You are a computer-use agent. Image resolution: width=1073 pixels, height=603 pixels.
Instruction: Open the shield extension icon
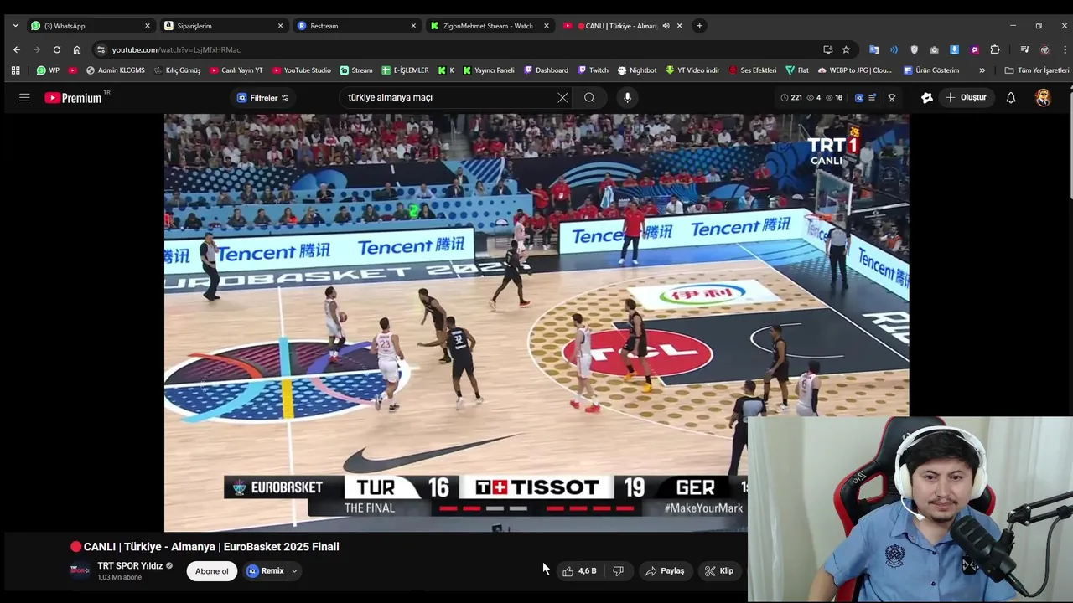pos(914,49)
